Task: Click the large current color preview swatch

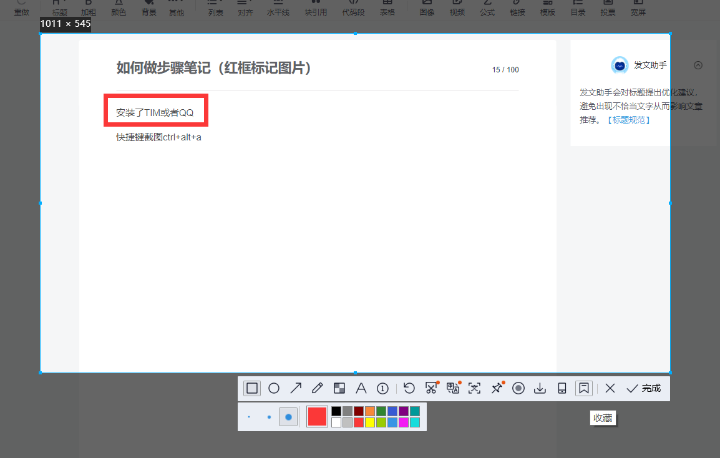Action: 317,417
